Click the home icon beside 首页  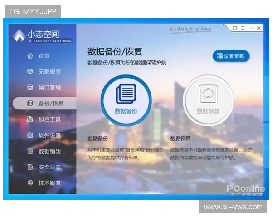[30, 56]
